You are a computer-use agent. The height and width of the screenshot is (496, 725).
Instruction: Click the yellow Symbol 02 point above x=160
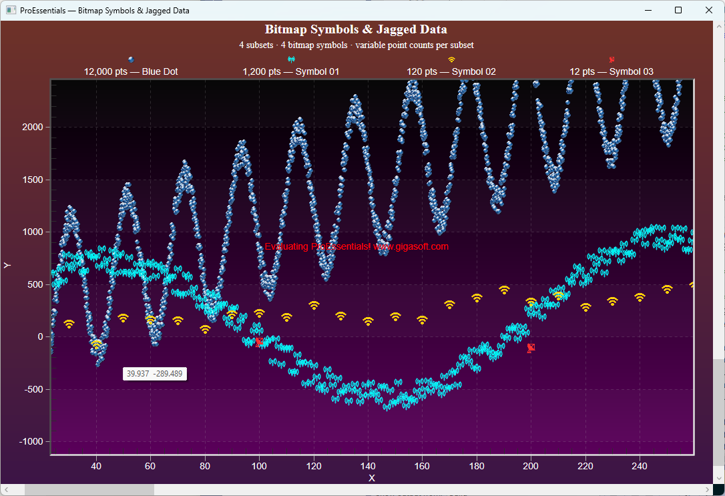click(422, 319)
